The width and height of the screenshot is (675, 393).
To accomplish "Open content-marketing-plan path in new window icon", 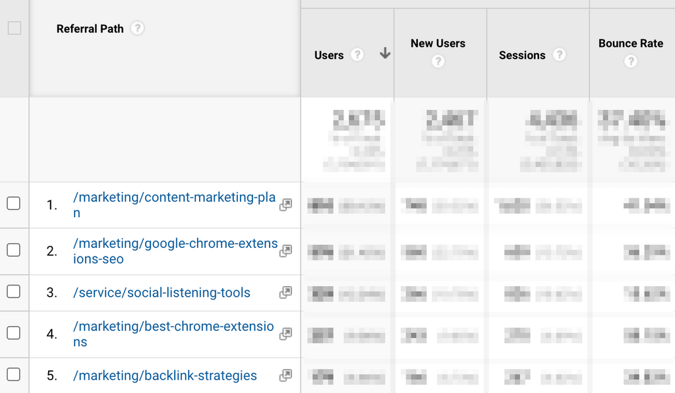I will pos(285,205).
